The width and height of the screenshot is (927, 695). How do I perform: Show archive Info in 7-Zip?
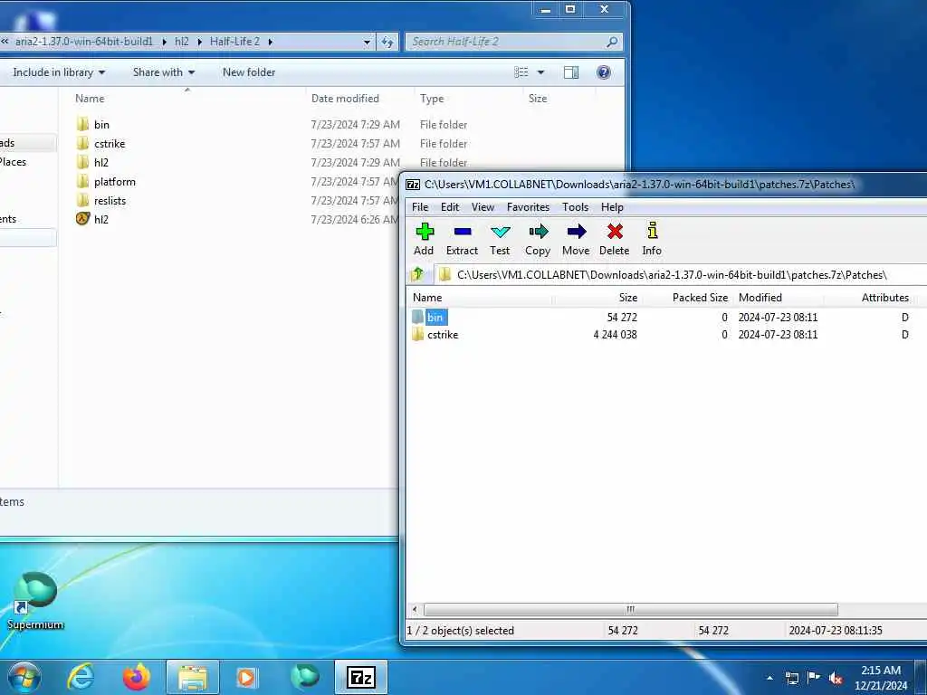[x=652, y=239]
